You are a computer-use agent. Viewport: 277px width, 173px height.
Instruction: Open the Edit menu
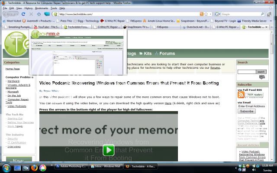[12, 8]
